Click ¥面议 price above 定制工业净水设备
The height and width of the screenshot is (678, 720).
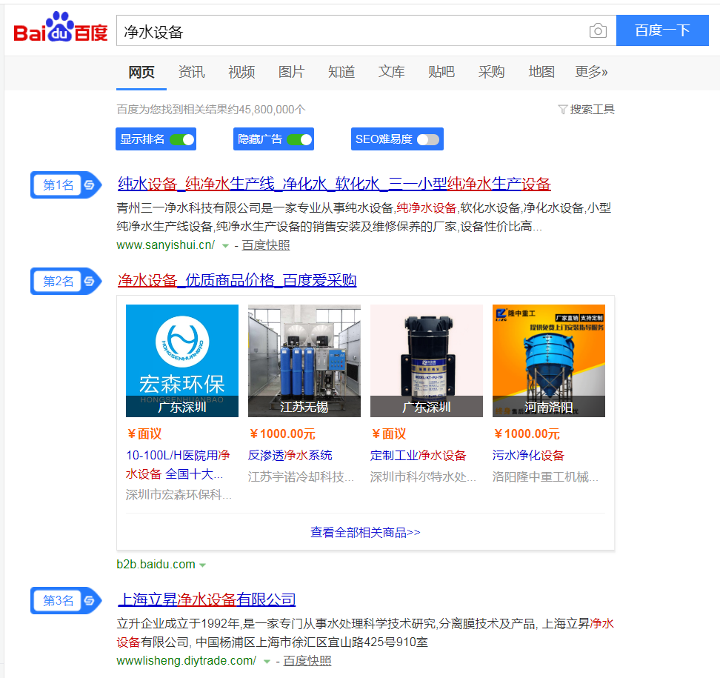click(389, 433)
